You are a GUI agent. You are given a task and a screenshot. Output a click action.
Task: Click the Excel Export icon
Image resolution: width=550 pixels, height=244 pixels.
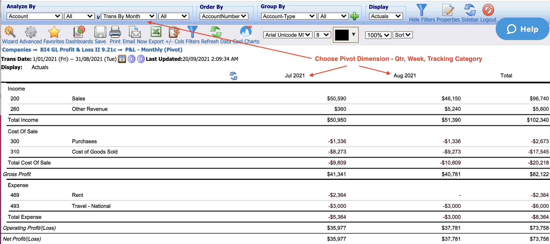click(156, 32)
